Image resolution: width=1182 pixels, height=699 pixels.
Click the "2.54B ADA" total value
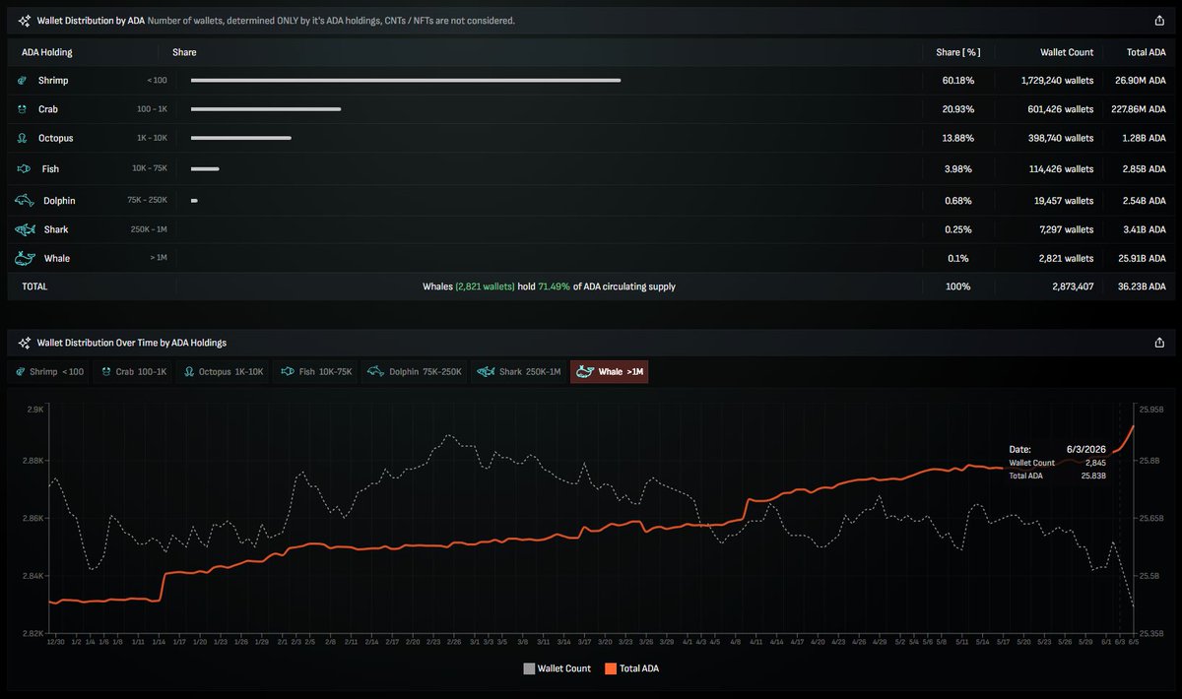(1143, 201)
